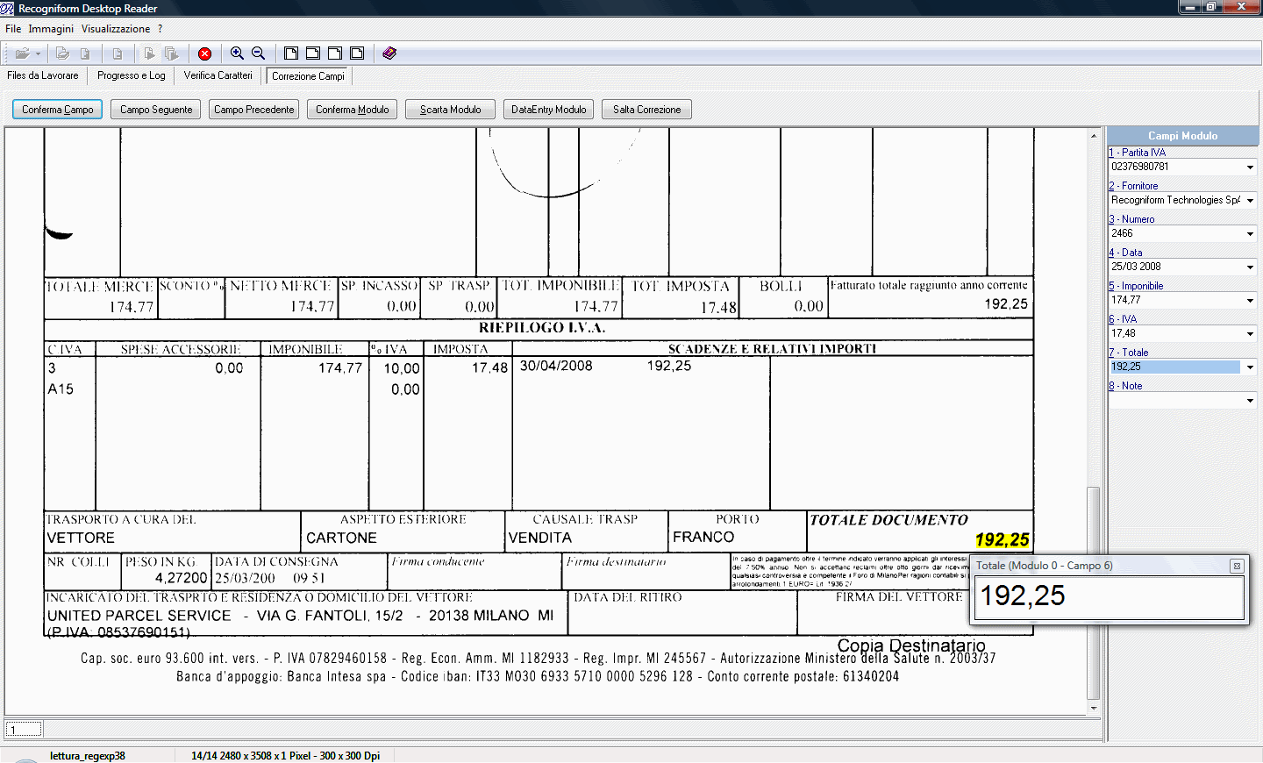Open the Visualizzazione menu
The image size is (1263, 763).
point(116,29)
